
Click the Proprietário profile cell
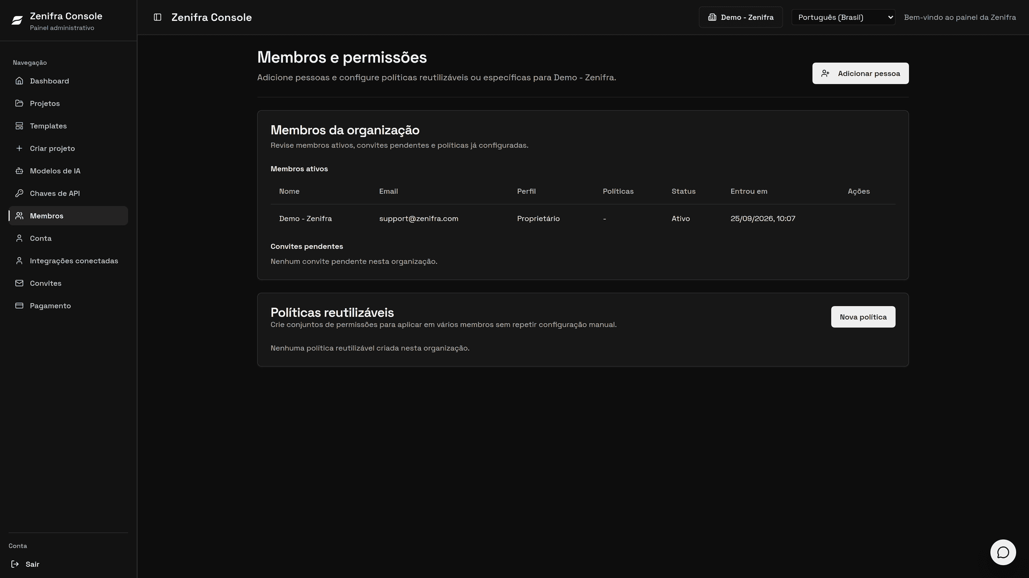538,218
